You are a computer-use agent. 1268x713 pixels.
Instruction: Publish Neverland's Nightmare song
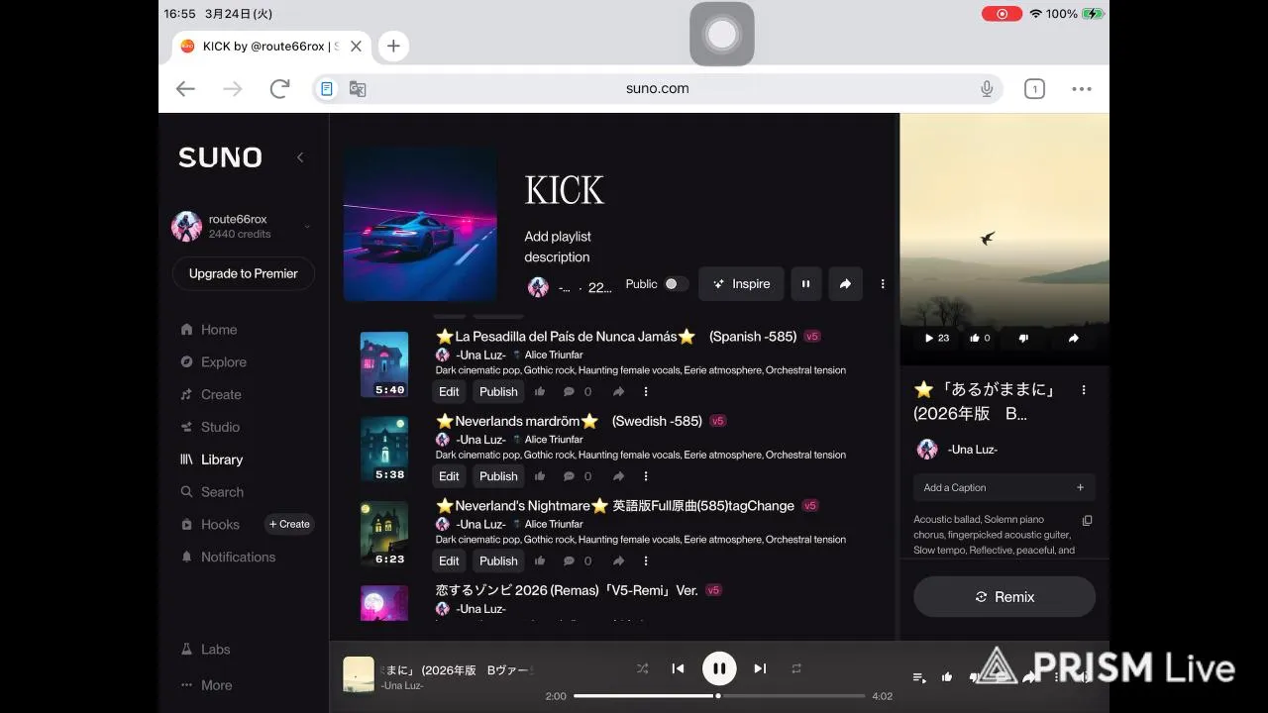[x=498, y=560]
